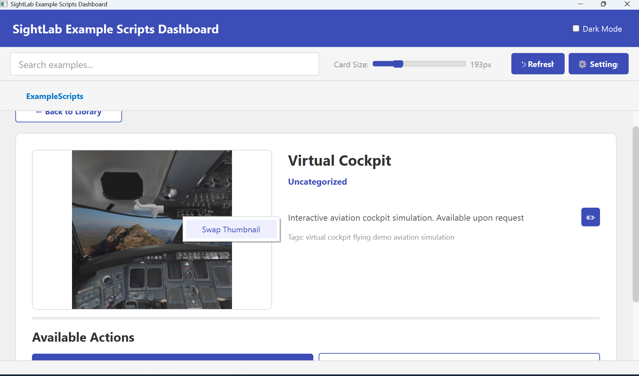Click the Uncategorized category label

[317, 182]
